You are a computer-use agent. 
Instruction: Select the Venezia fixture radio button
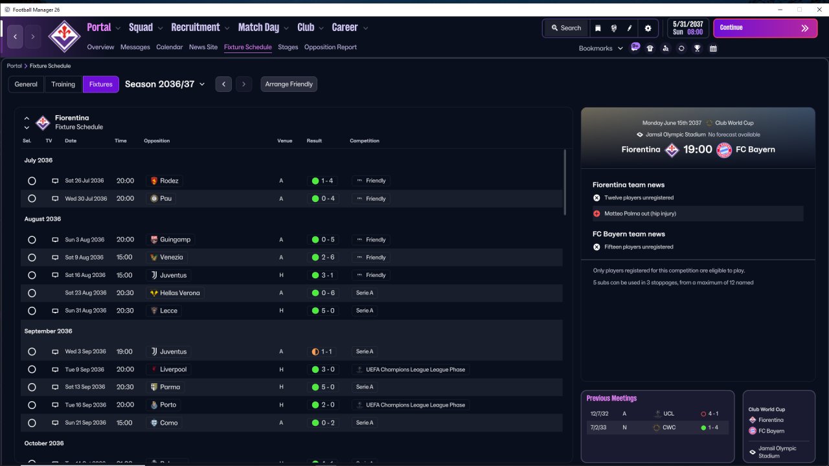pyautogui.click(x=32, y=258)
